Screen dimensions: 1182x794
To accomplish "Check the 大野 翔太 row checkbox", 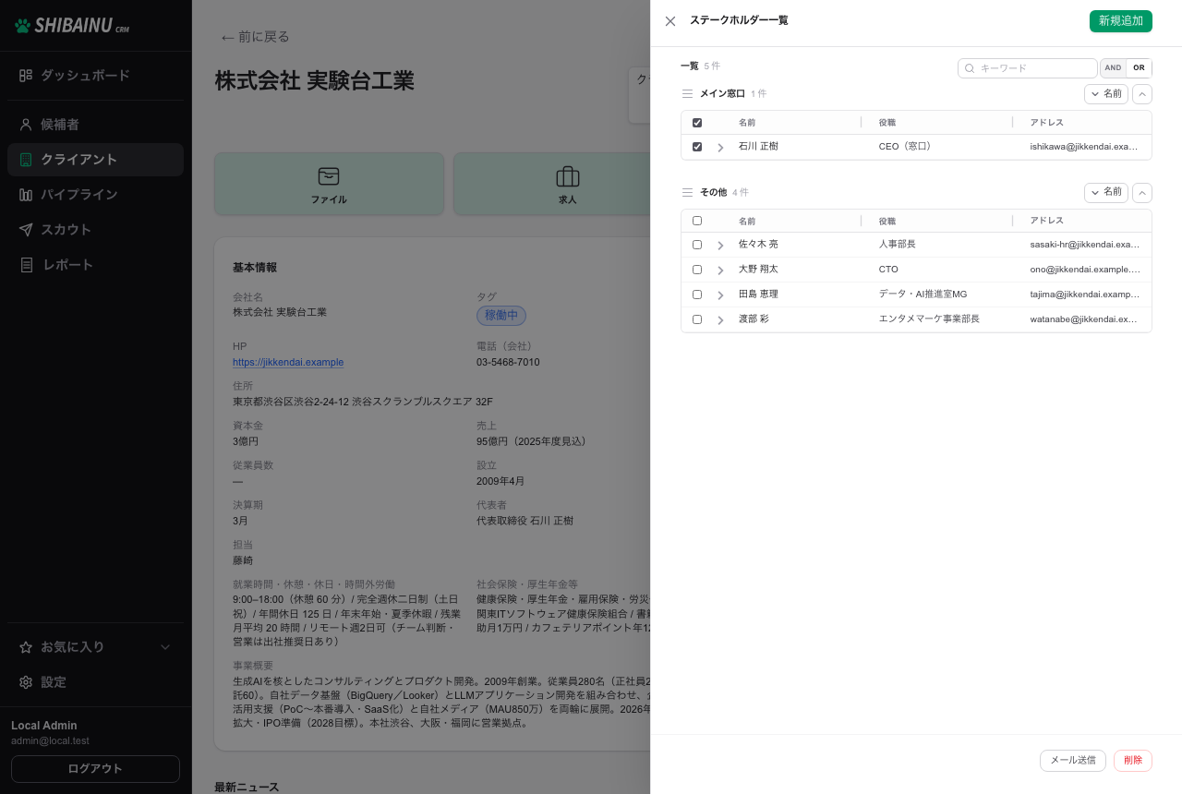I will pos(697,270).
